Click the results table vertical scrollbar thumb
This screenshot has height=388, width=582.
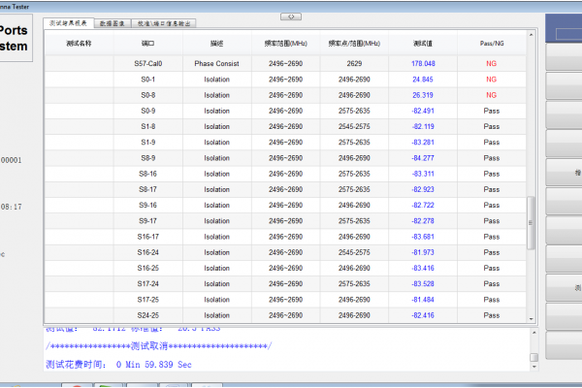click(531, 223)
